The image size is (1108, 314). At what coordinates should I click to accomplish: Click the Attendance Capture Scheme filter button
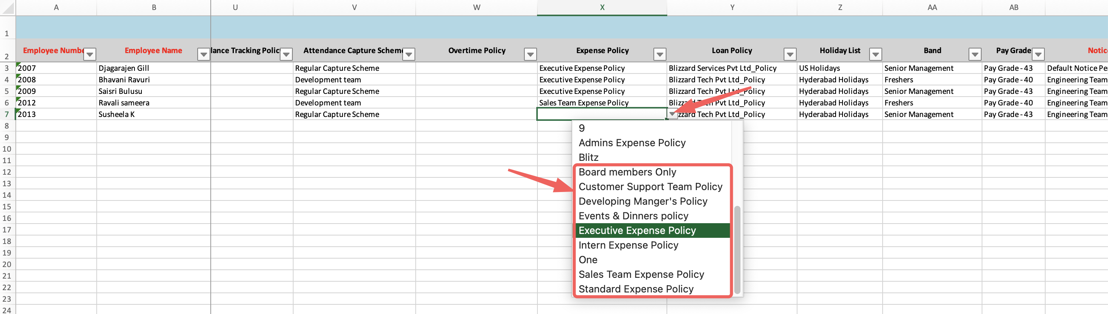tap(409, 54)
